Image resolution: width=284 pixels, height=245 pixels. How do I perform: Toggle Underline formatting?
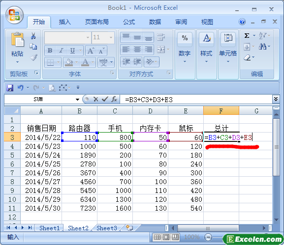point(73,51)
